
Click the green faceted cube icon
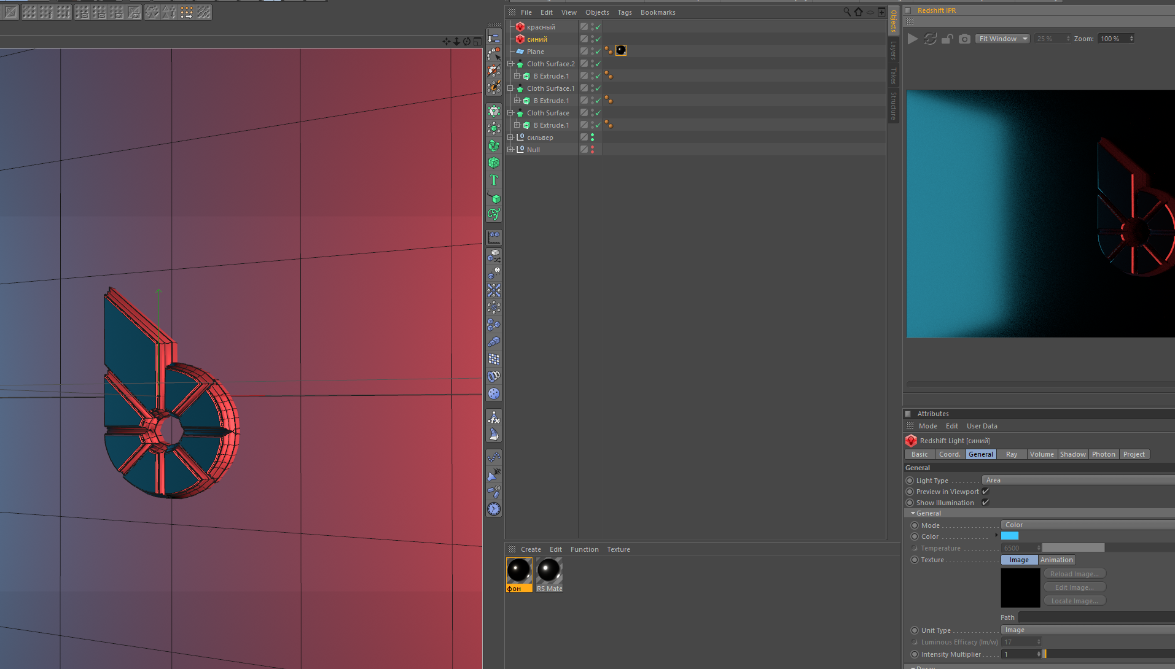point(494,163)
